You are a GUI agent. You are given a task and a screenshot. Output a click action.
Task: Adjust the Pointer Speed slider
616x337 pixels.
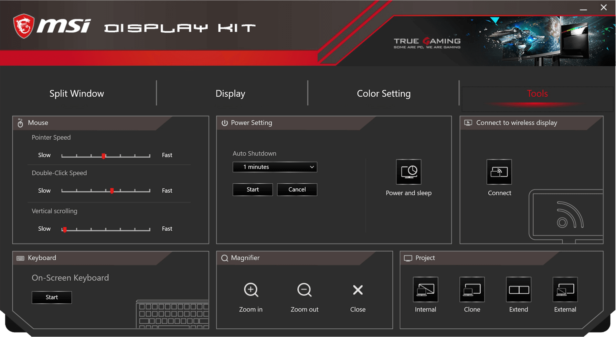click(106, 156)
